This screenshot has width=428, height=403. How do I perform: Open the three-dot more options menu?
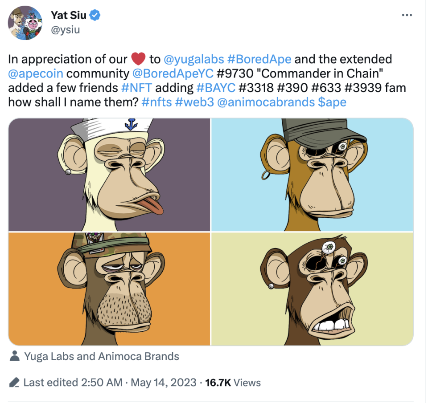point(407,16)
